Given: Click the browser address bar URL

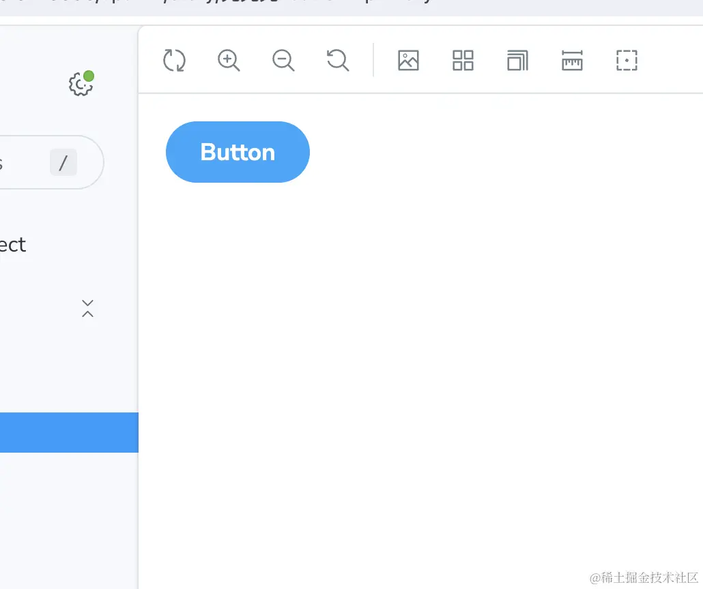Looking at the screenshot, I should pyautogui.click(x=215, y=2).
